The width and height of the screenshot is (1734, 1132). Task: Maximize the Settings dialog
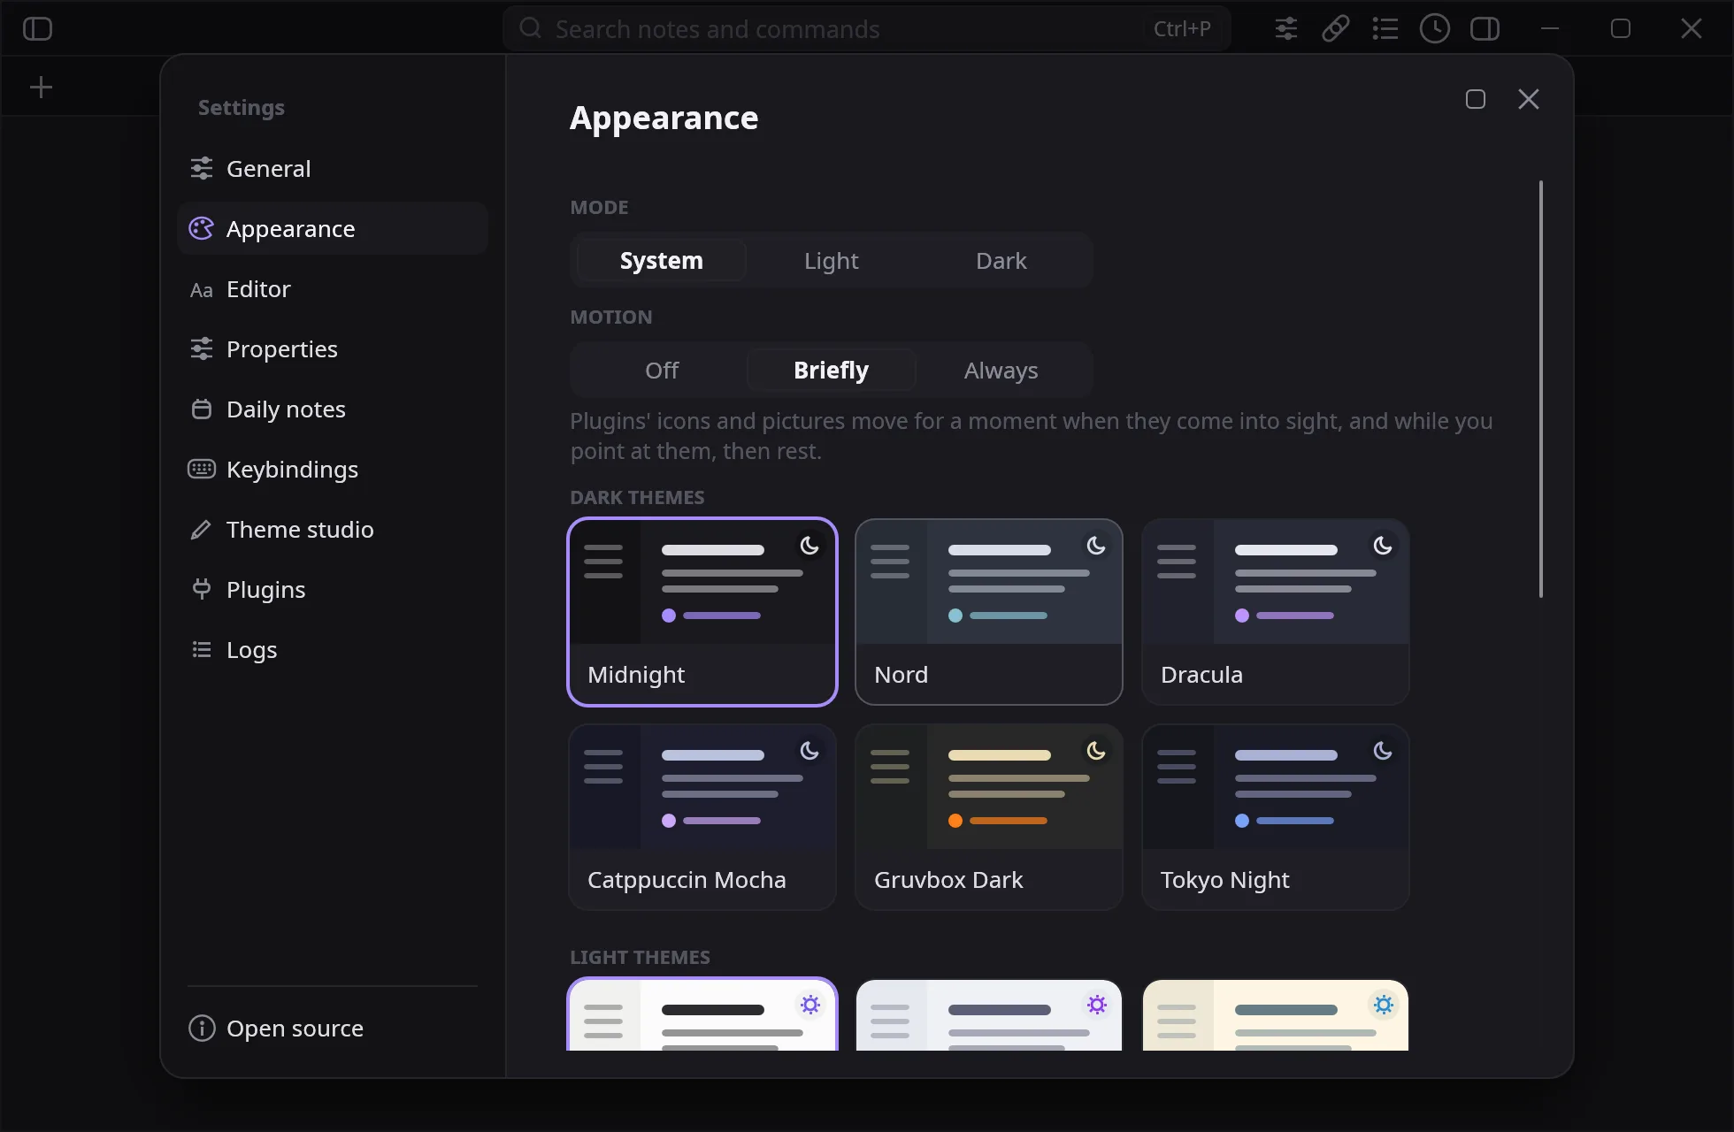pyautogui.click(x=1475, y=99)
